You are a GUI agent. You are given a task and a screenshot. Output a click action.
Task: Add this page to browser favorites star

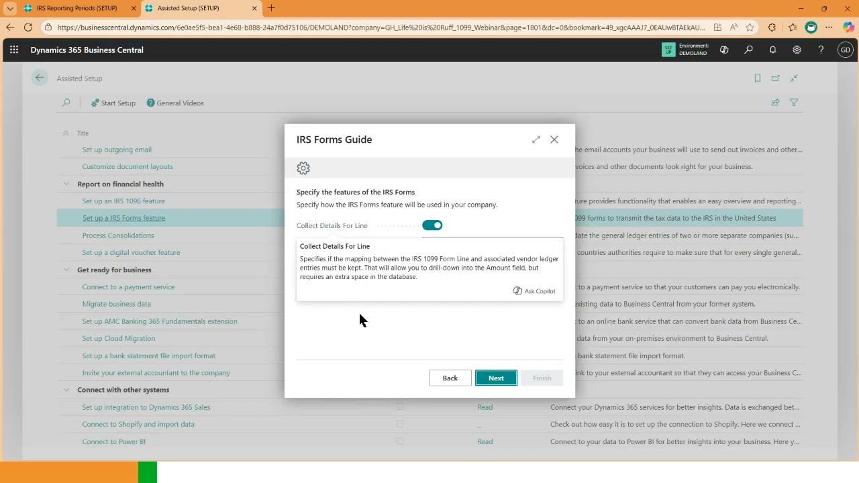750,28
